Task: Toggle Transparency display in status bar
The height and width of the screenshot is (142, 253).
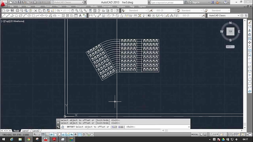Action: point(80,135)
